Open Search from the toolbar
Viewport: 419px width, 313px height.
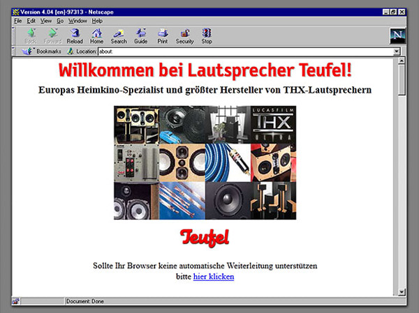point(119,36)
